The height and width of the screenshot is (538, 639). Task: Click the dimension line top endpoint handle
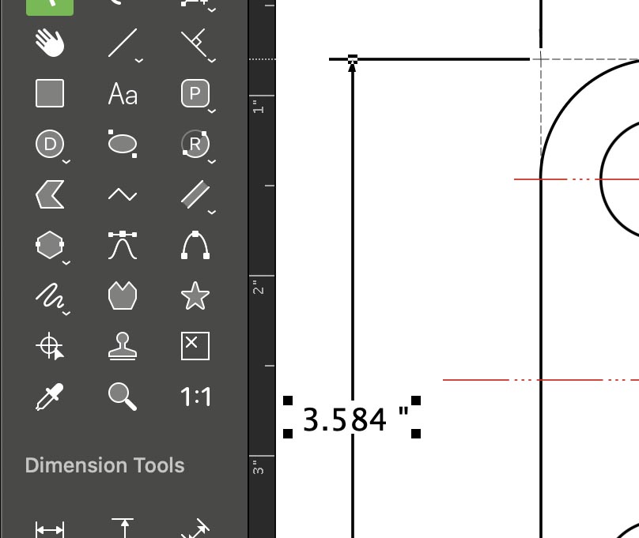(353, 59)
